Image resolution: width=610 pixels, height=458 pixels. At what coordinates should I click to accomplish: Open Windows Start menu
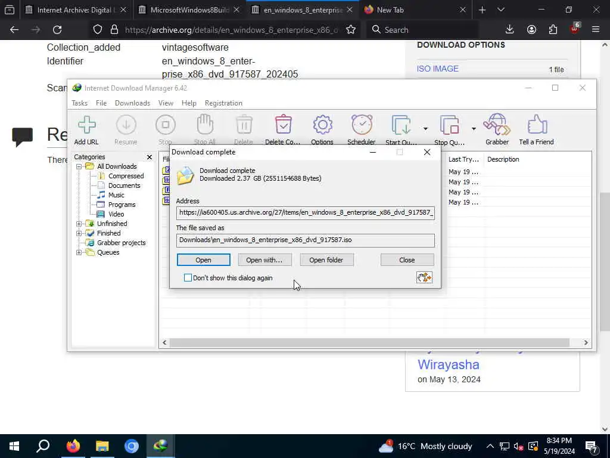point(14,446)
